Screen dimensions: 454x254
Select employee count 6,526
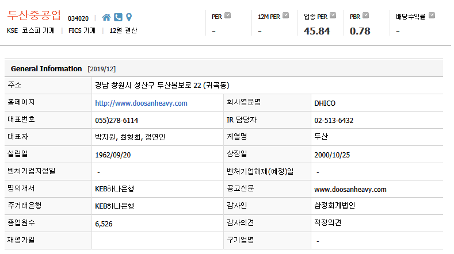click(104, 224)
